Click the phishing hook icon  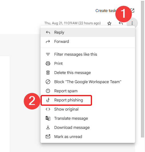coord(48,100)
